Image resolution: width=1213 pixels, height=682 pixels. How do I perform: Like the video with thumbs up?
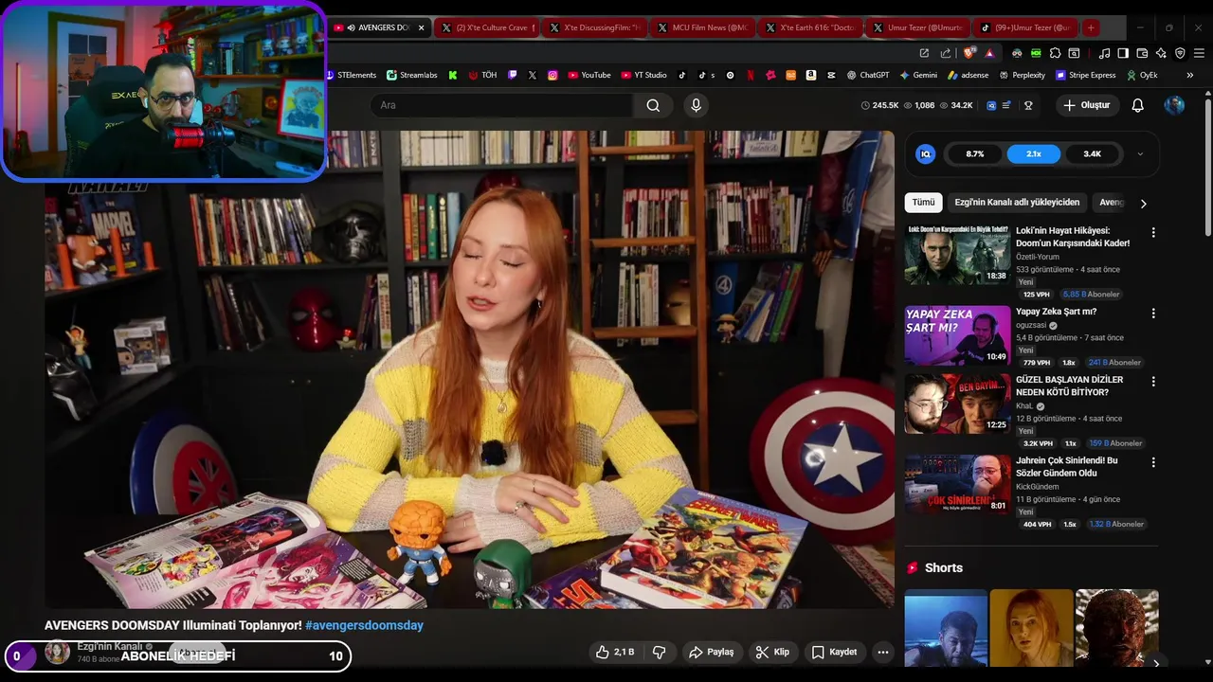coord(614,652)
